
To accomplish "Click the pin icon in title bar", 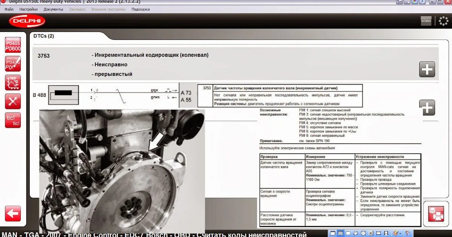I will [x=400, y=2].
